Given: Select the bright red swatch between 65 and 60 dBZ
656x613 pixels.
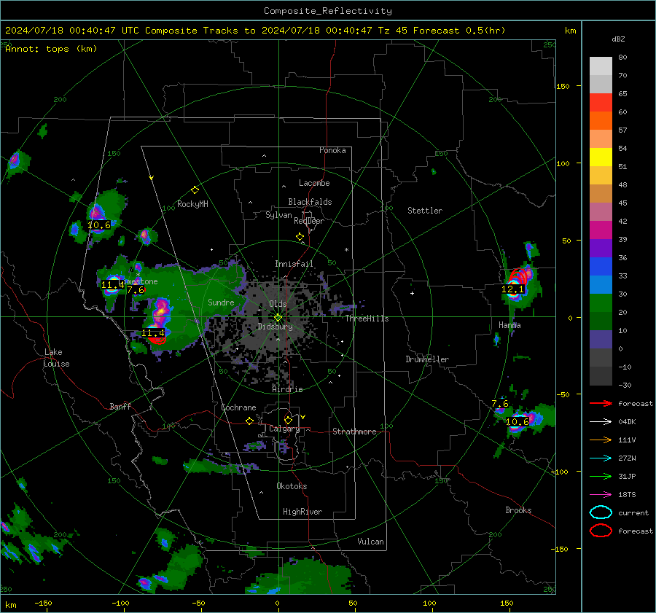Looking at the screenshot, I should (x=601, y=103).
